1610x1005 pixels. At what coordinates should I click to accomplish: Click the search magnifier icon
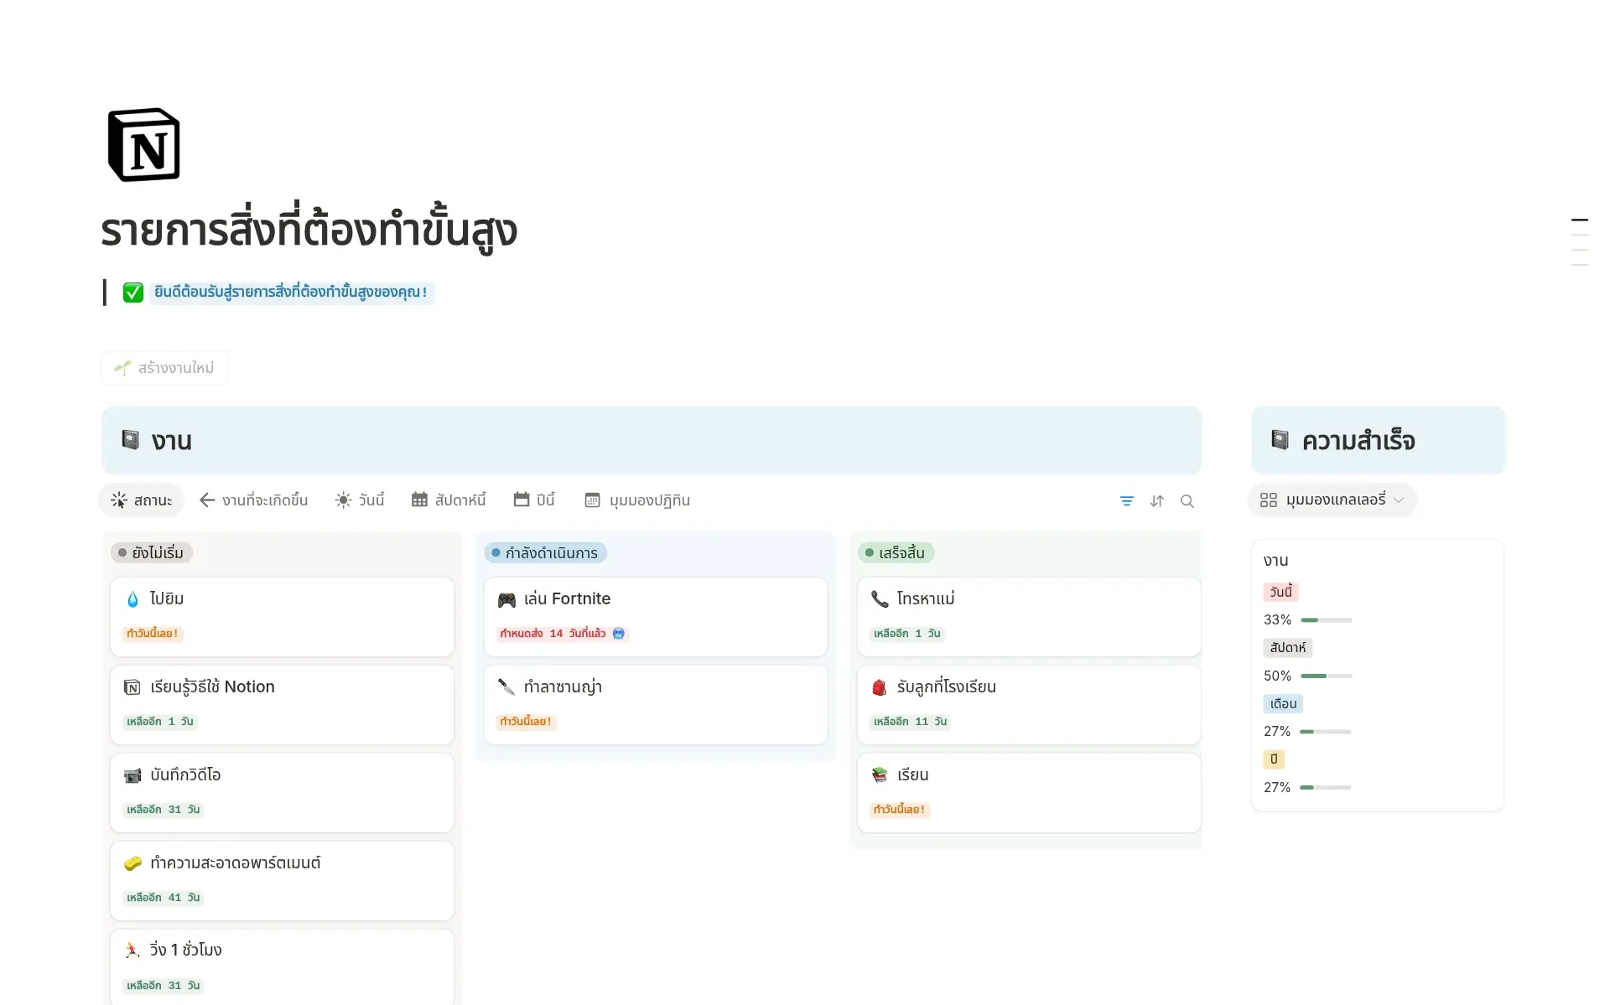click(1187, 500)
